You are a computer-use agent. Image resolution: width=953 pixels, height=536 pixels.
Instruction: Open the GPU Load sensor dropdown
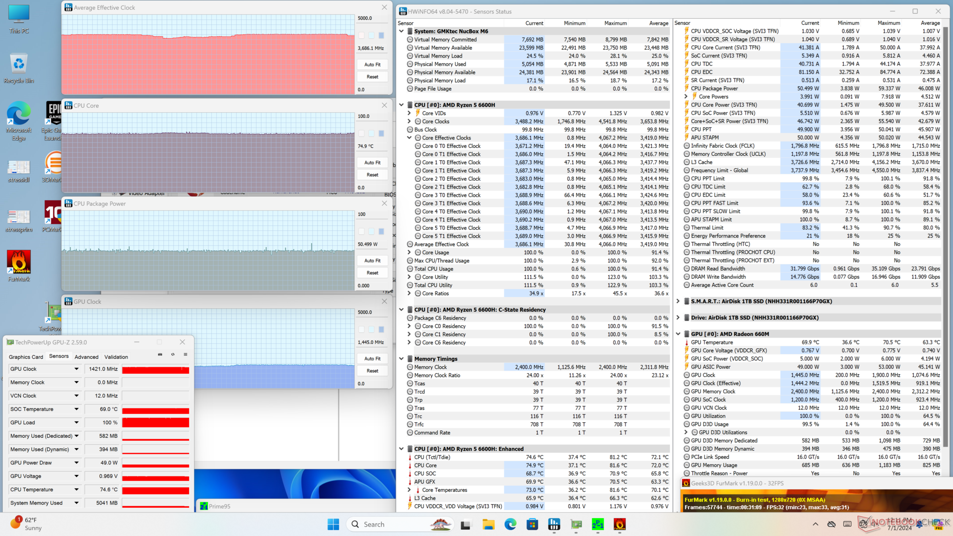tap(76, 423)
